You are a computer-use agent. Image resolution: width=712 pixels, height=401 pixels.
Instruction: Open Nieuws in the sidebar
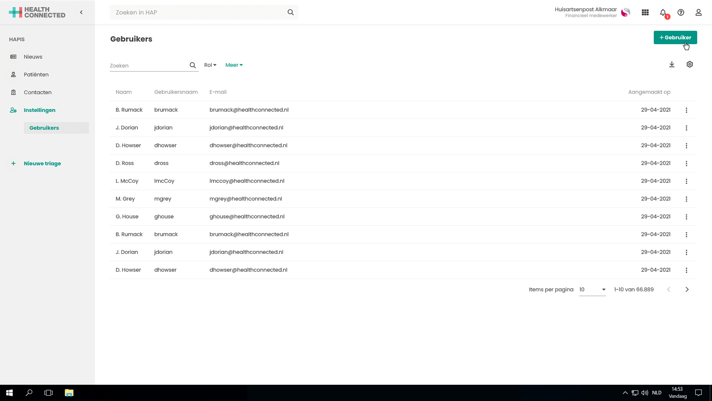33,57
